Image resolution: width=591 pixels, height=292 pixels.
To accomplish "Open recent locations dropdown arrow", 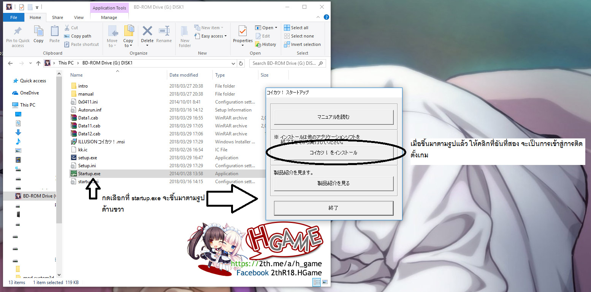I will coord(30,63).
